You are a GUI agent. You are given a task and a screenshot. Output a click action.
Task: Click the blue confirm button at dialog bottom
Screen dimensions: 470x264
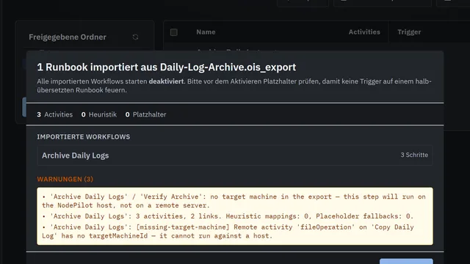pyautogui.click(x=406, y=261)
